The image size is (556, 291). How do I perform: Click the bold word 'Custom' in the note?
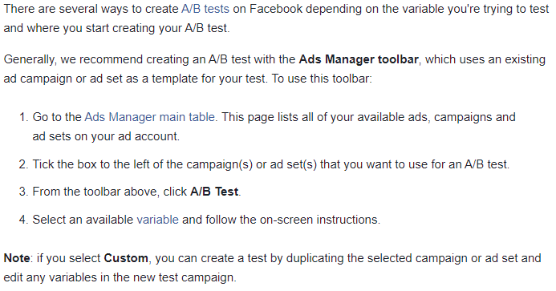pyautogui.click(x=126, y=258)
